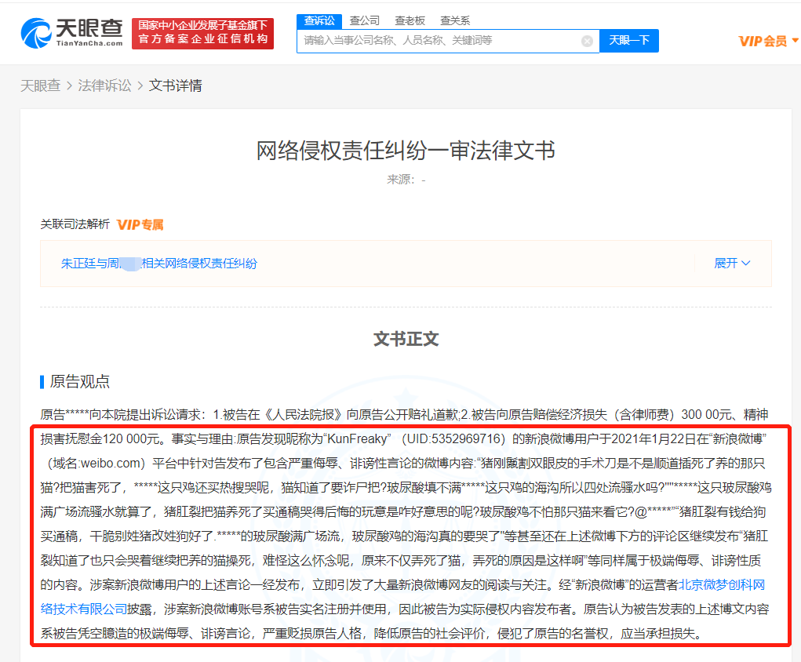Navigate to 法律诉讼 breadcrumb
801x662 pixels.
coord(104,85)
